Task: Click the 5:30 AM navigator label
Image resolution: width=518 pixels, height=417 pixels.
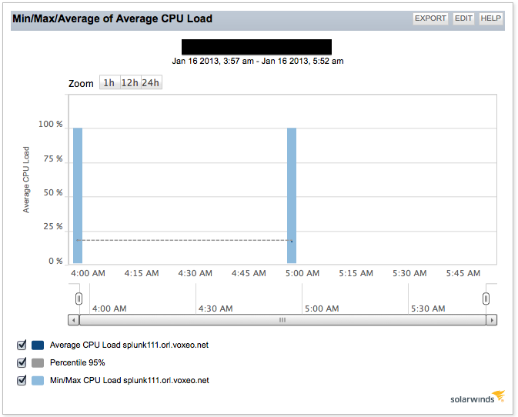Action: click(x=428, y=309)
